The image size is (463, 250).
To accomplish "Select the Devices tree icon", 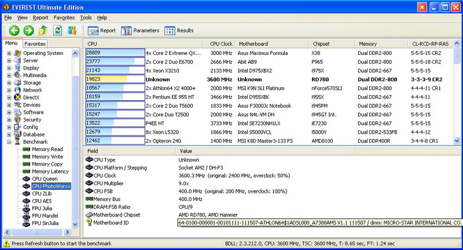I will (17, 105).
